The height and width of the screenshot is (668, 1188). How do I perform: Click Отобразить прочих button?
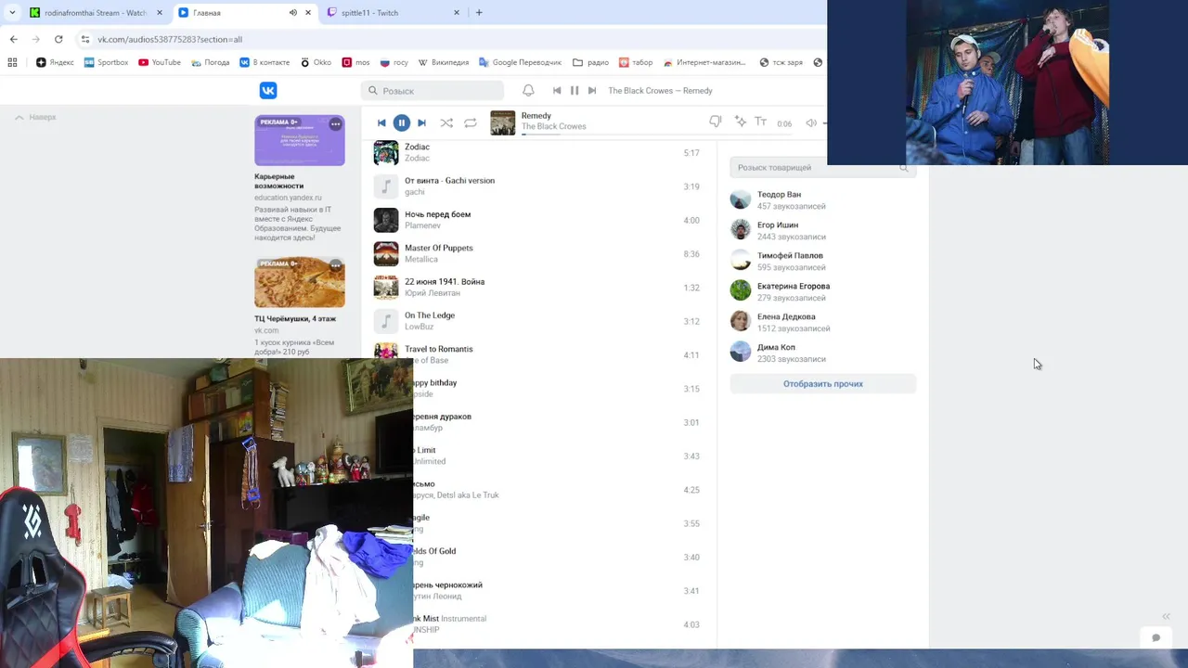click(823, 383)
